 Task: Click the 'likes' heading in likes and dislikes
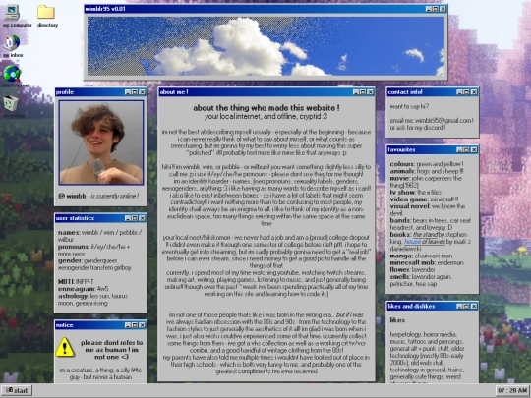pos(397,320)
